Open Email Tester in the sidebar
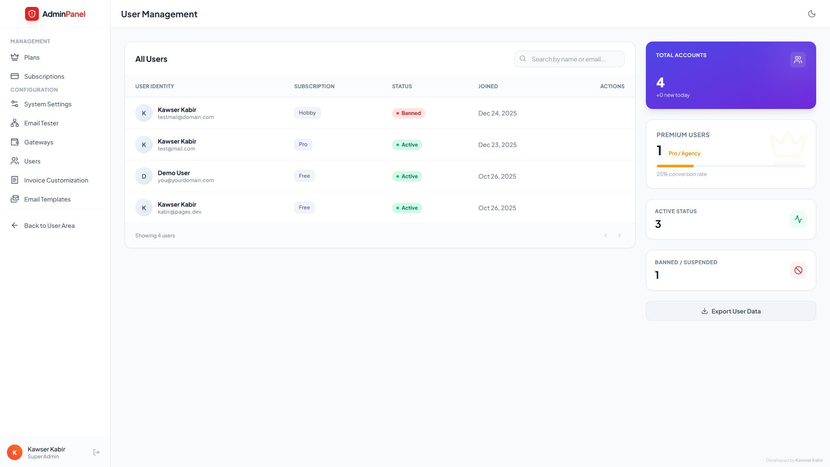Image resolution: width=830 pixels, height=467 pixels. 41,123
